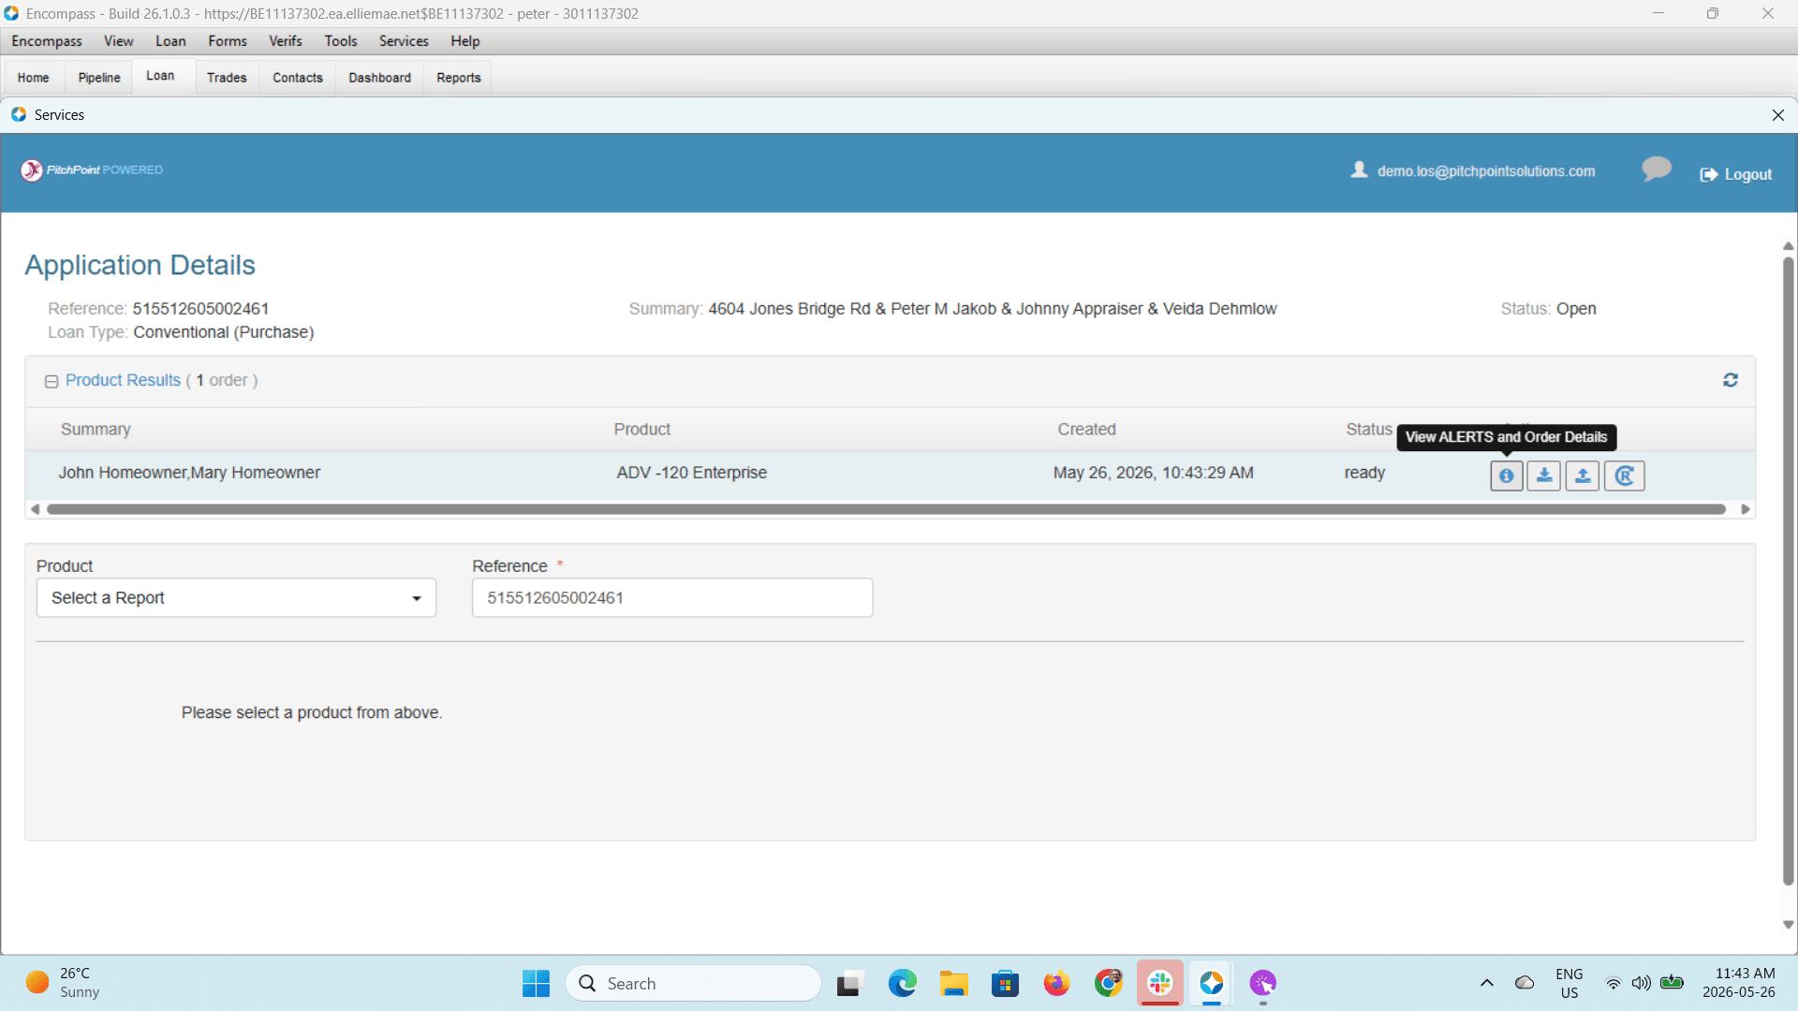The image size is (1798, 1011).
Task: Switch to the Trades tab
Action: 227,78
